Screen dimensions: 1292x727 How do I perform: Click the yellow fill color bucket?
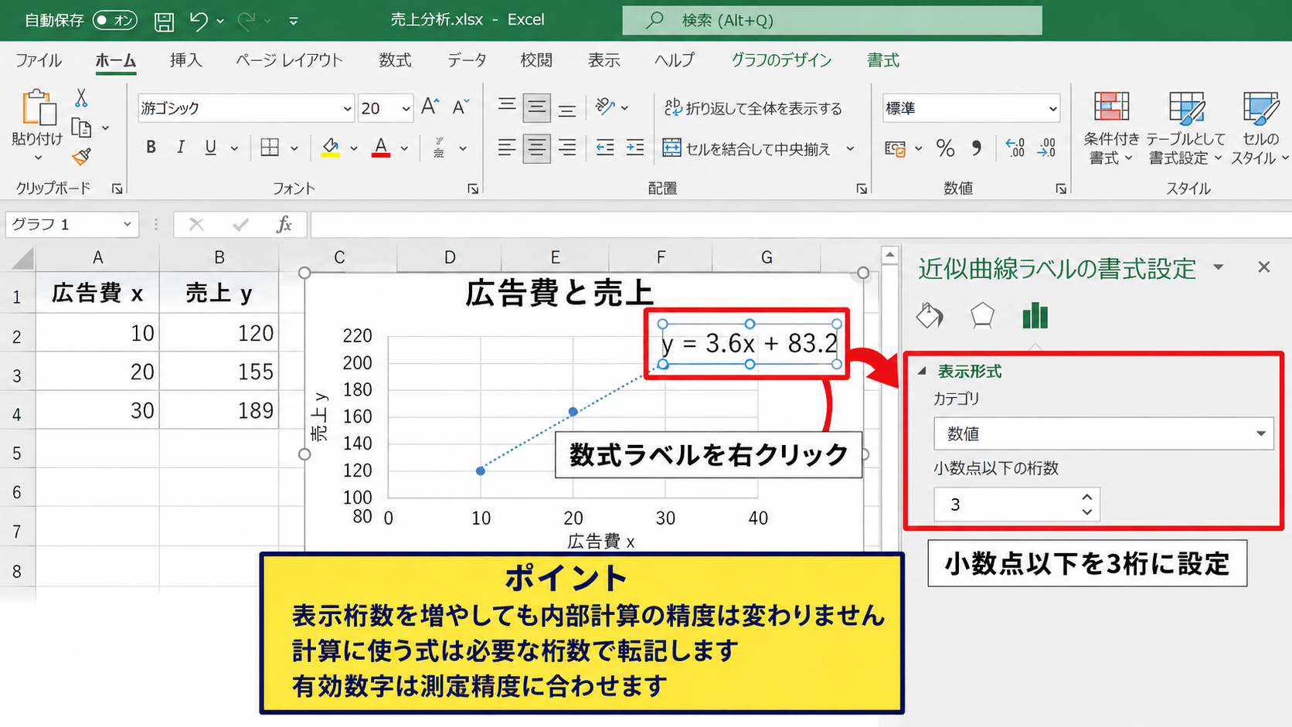pyautogui.click(x=331, y=148)
